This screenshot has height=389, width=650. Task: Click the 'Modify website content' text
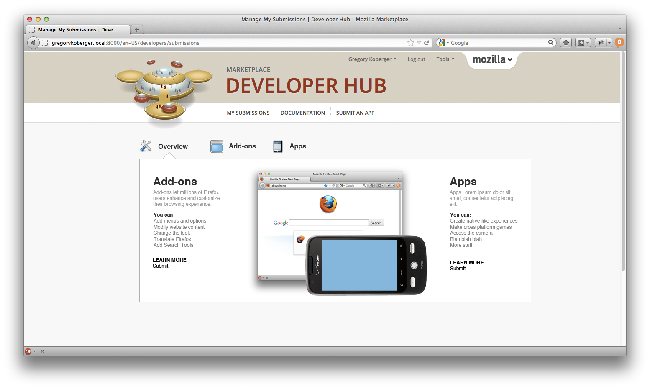point(179,227)
